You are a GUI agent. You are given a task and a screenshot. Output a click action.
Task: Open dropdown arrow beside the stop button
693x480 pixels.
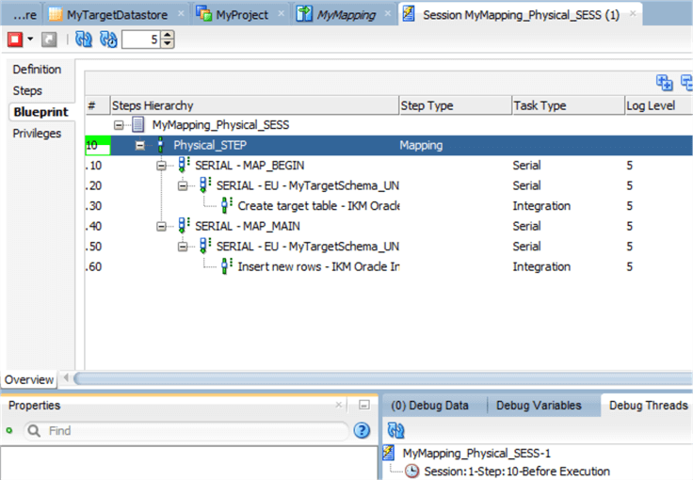click(31, 40)
